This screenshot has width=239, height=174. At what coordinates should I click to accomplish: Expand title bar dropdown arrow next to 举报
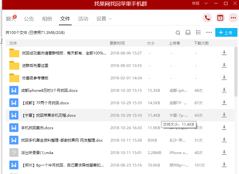point(206,3)
